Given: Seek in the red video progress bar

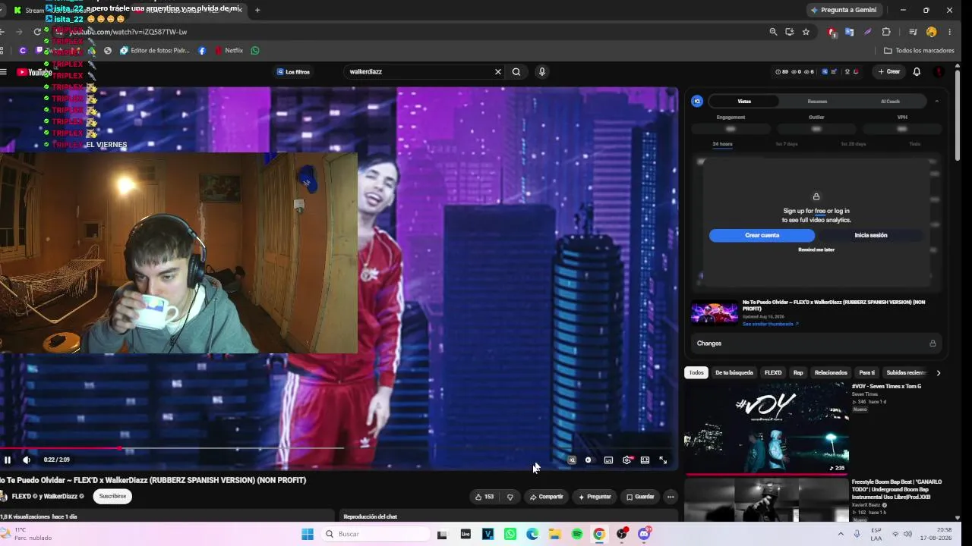Looking at the screenshot, I should point(172,448).
